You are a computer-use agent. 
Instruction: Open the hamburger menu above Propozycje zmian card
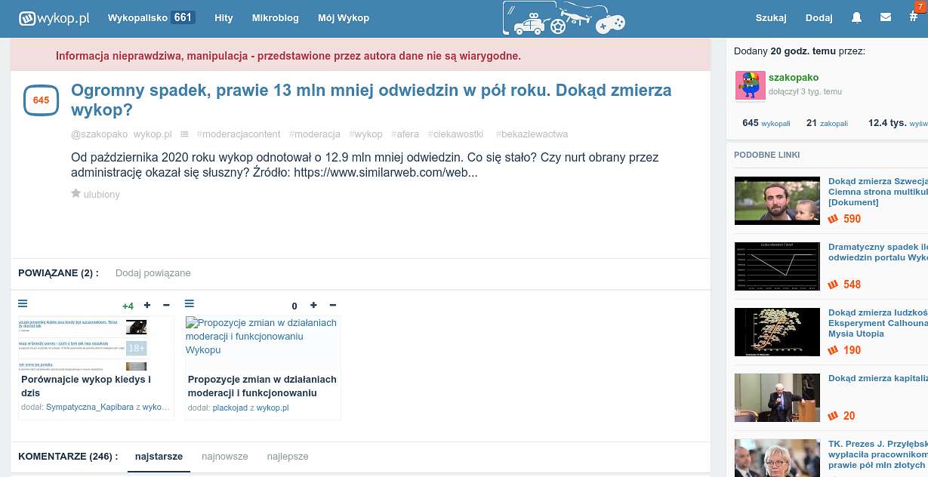190,303
